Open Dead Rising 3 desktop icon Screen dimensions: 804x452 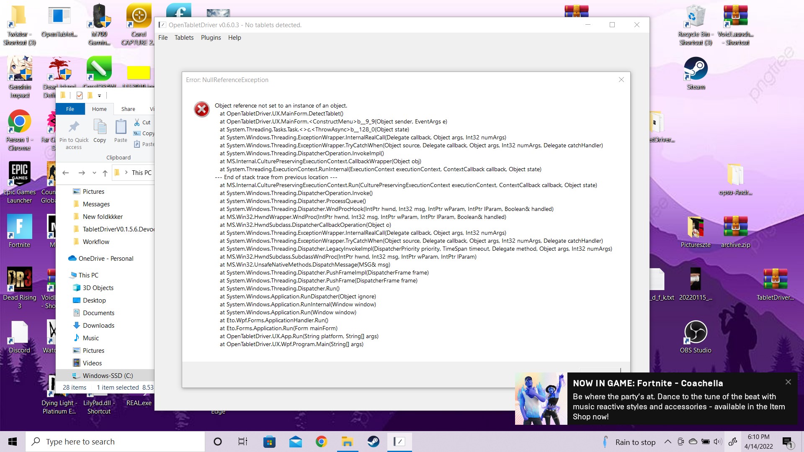pyautogui.click(x=19, y=288)
